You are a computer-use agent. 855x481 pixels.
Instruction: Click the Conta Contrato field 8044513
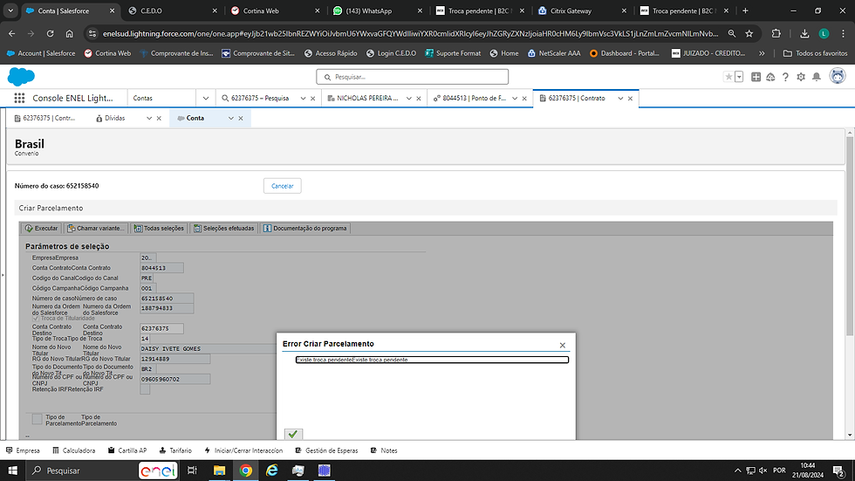pyautogui.click(x=161, y=268)
